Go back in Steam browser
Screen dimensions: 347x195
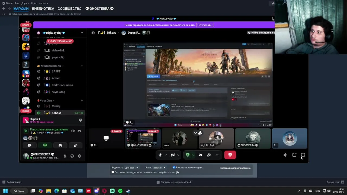click(4, 9)
